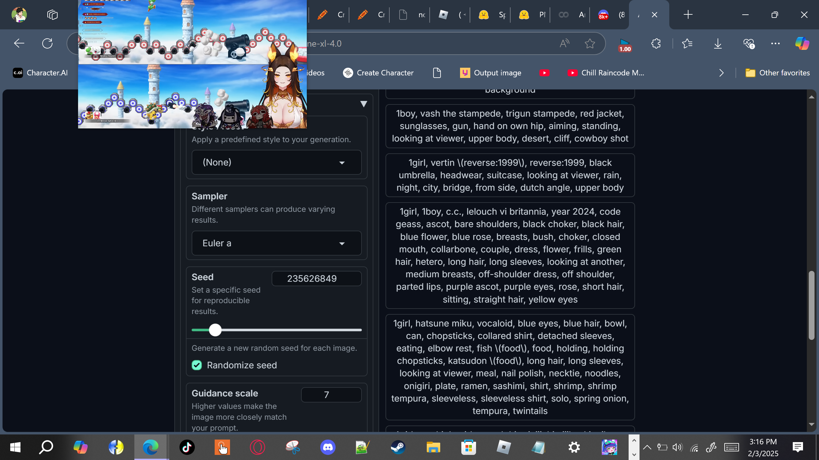Collapse the advanced settings triangle
819x460 pixels.
(x=363, y=104)
